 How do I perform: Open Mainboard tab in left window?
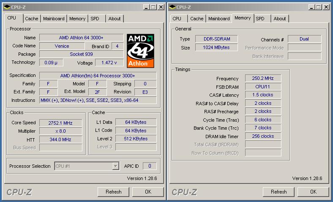(x=54, y=19)
